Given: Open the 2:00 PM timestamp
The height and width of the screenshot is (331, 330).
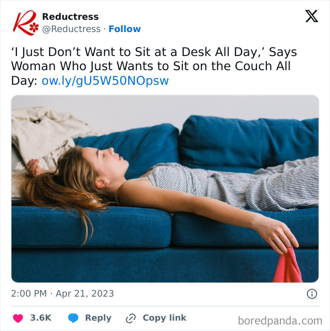Looking at the screenshot, I should (29, 294).
